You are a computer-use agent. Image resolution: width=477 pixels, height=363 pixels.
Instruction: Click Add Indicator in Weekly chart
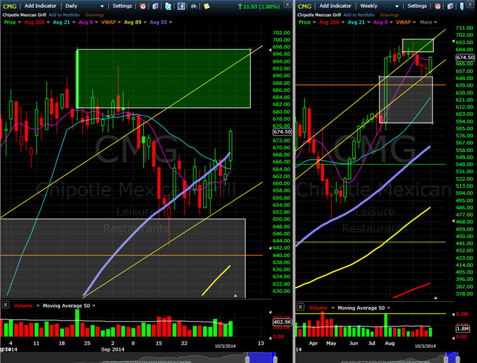click(x=336, y=6)
